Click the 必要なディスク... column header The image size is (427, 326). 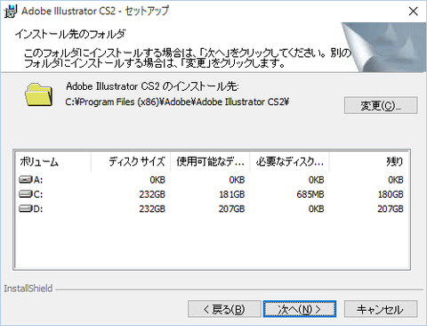(x=289, y=162)
